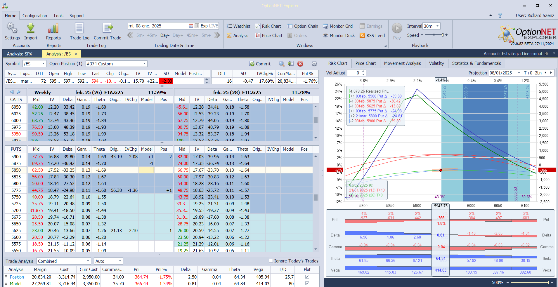Switch to the Volatility tab

436,63
